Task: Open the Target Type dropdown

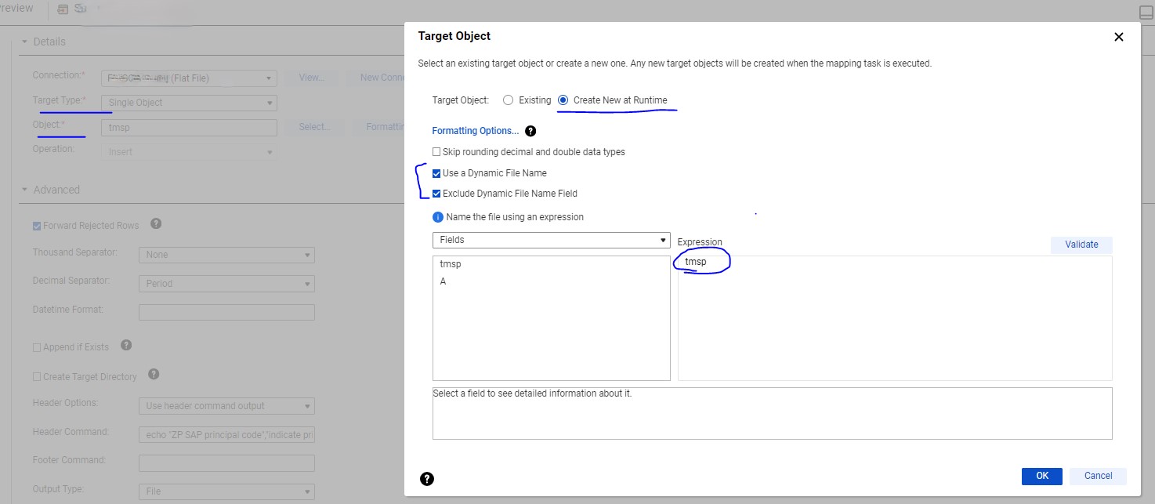Action: (x=189, y=103)
